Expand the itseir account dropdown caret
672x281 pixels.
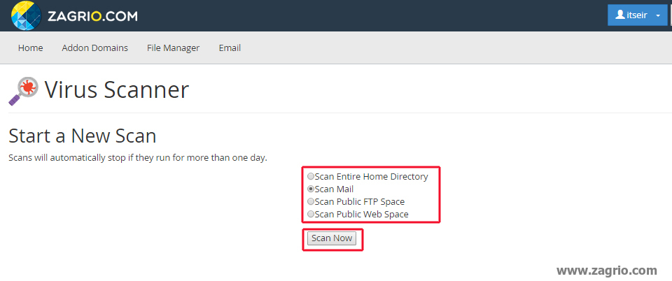coord(657,15)
